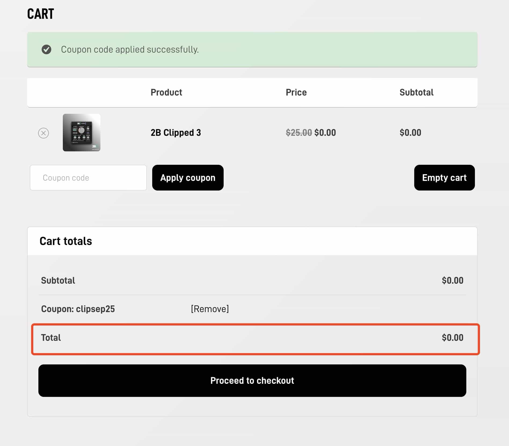This screenshot has width=509, height=446.
Task: Click the Coupon: clipsep25 label
Action: [x=78, y=309]
